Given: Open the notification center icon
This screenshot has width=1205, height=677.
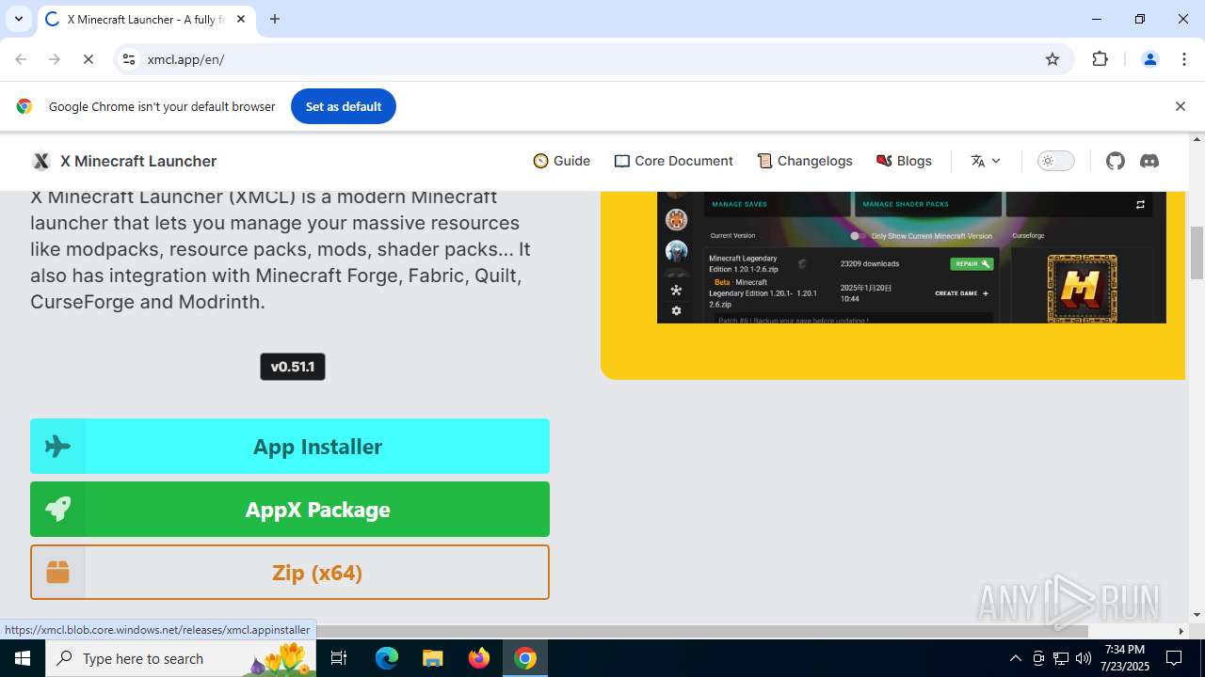Looking at the screenshot, I should coord(1174,658).
